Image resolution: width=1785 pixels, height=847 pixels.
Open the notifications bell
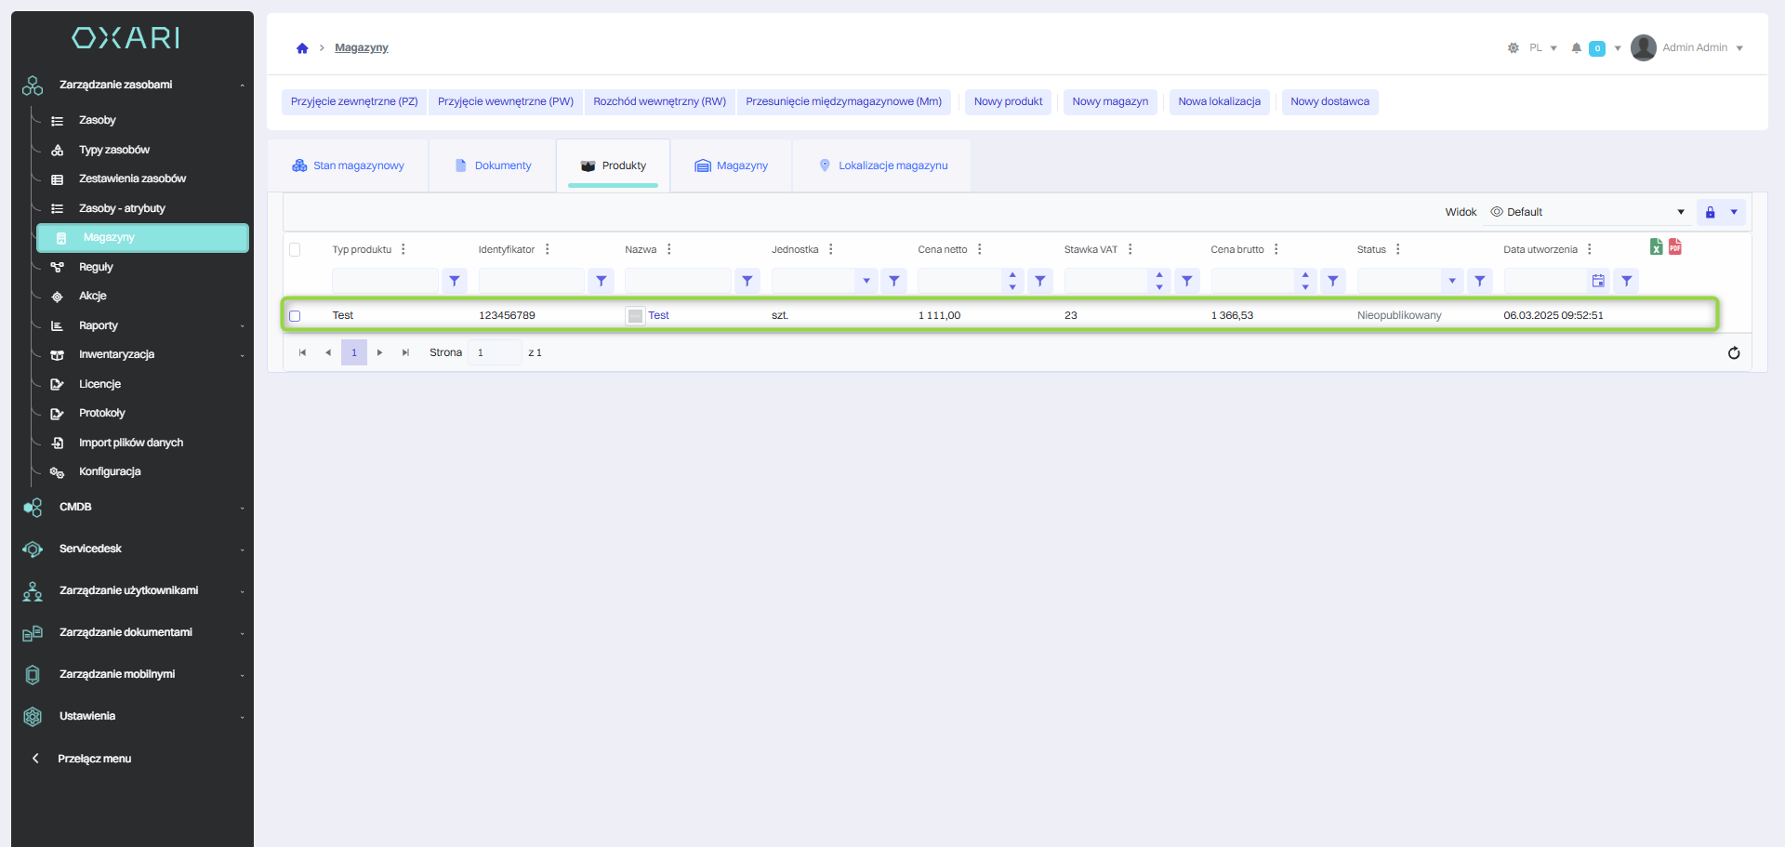pyautogui.click(x=1576, y=48)
